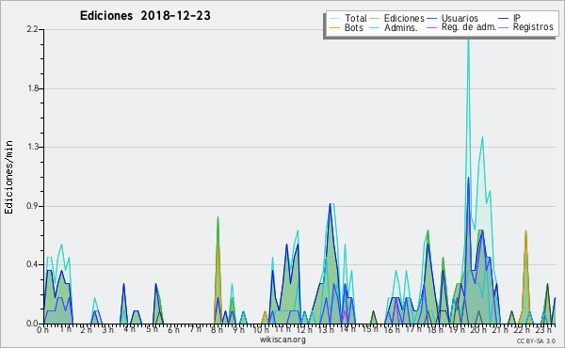Click the Total legend color line
The width and height of the screenshot is (565, 348).
335,19
